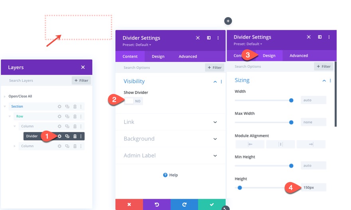The image size is (351, 210).
Task: Delete the Divider layer
Action: click(75, 136)
